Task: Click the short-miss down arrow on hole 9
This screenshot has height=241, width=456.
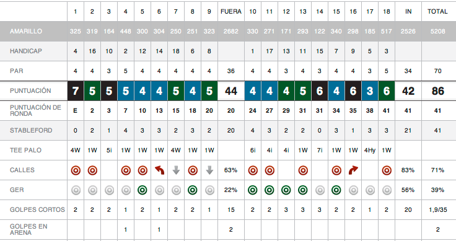Action: 209,170
